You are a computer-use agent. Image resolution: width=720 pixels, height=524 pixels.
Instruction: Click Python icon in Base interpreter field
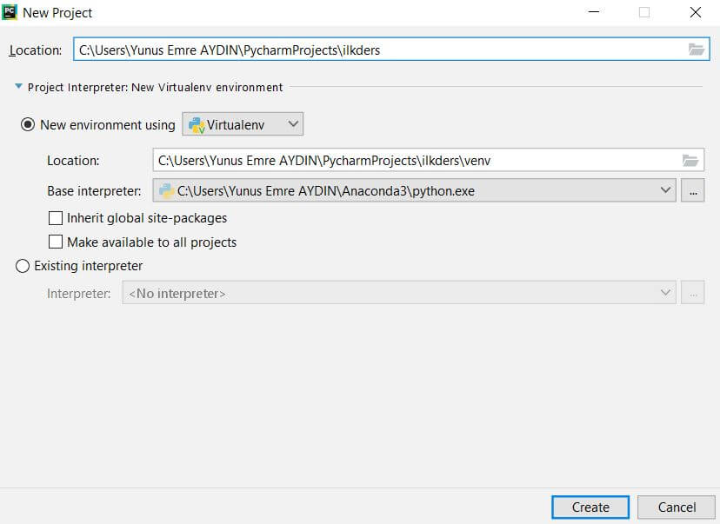coord(166,191)
